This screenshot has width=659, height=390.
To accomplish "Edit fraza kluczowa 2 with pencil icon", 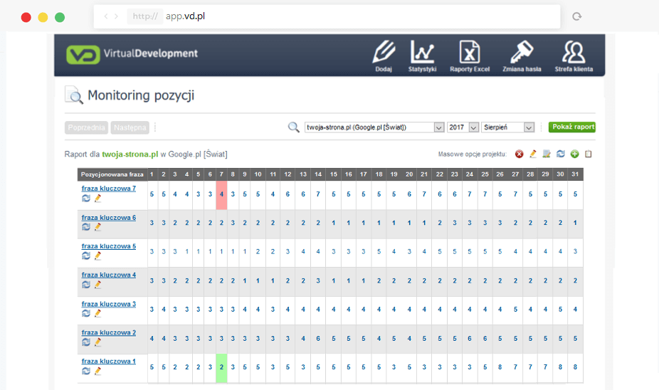I will 97,342.
